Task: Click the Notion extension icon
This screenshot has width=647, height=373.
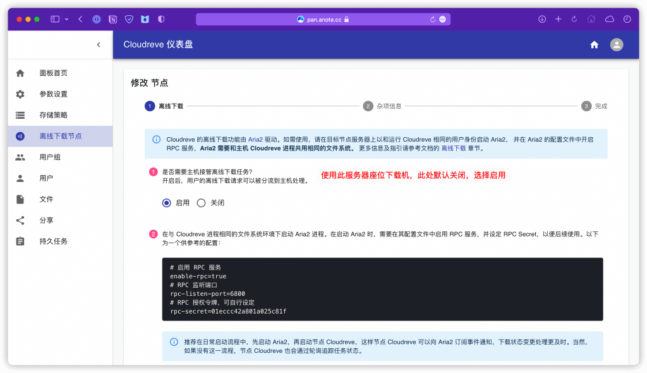Action: pyautogui.click(x=112, y=19)
